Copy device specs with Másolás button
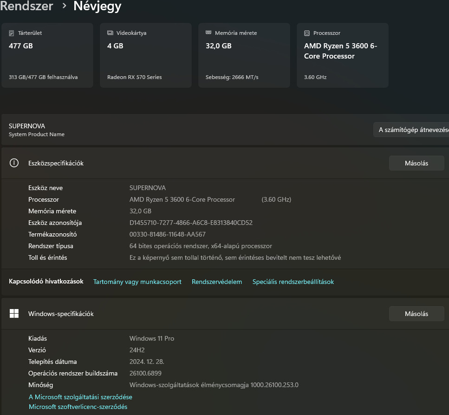 click(416, 163)
